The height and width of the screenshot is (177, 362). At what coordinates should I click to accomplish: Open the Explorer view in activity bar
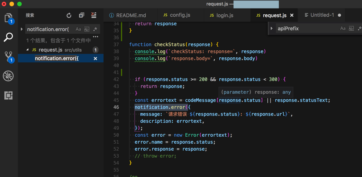pyautogui.click(x=9, y=18)
